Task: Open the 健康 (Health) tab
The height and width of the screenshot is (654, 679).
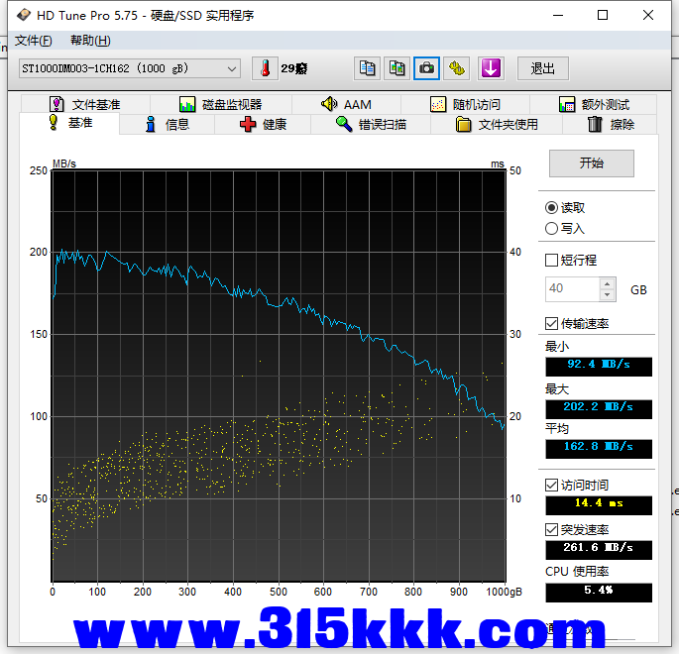Action: point(264,124)
